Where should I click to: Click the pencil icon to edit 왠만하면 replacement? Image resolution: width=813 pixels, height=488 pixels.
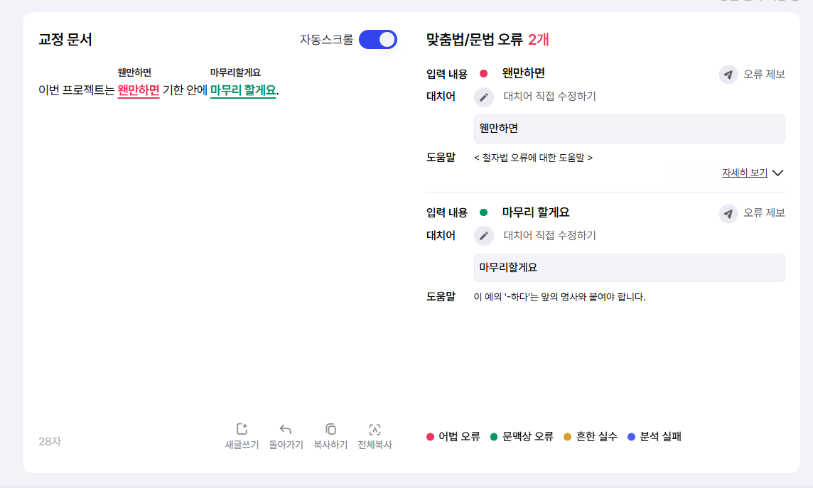(x=483, y=97)
